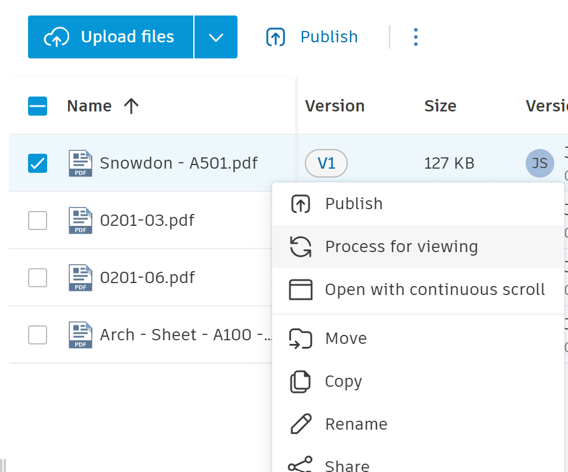This screenshot has height=472, width=568.
Task: Open the 0201-06.pdf file name
Action: [147, 278]
